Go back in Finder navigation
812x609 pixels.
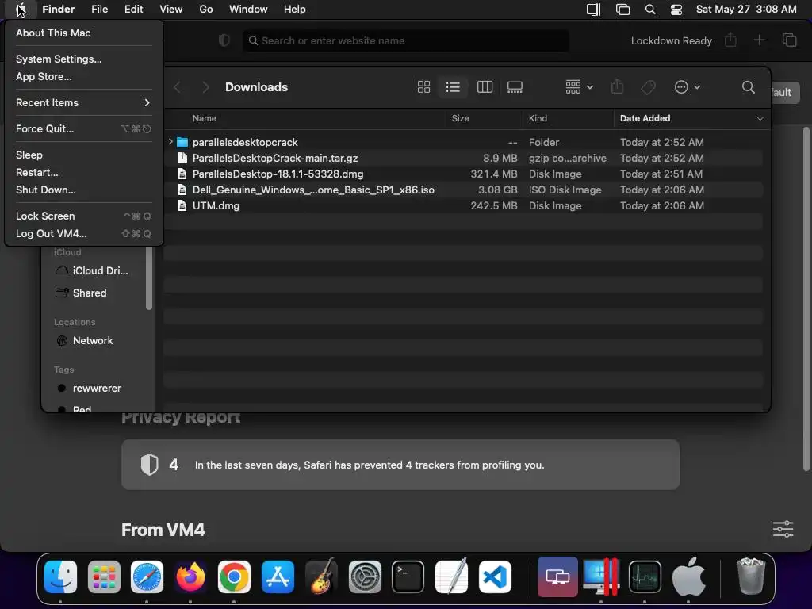(x=177, y=87)
